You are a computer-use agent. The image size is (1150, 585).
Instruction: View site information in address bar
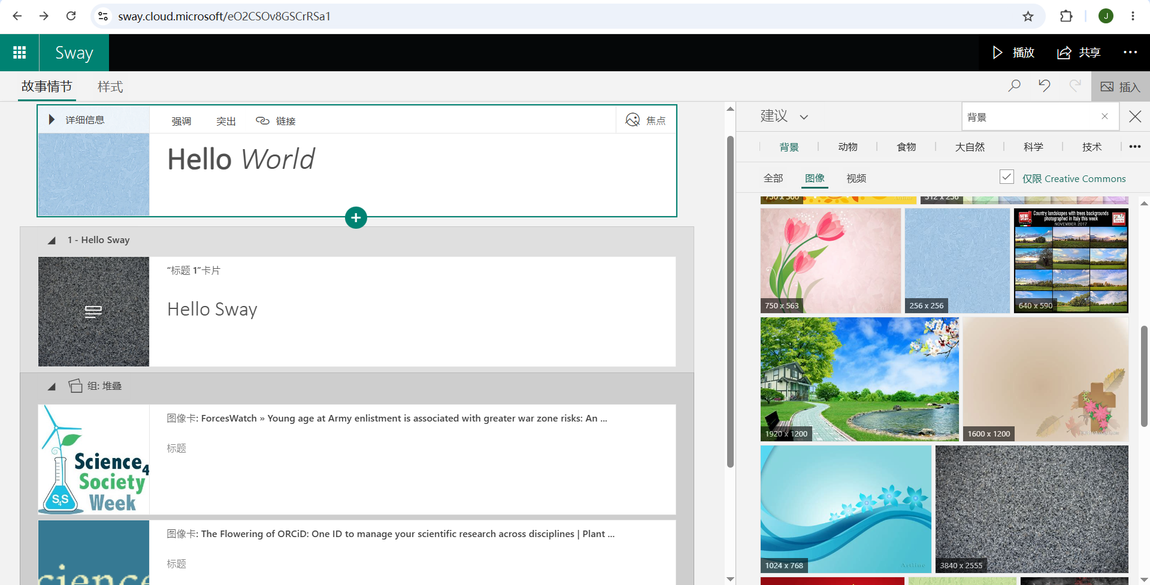[x=103, y=16]
